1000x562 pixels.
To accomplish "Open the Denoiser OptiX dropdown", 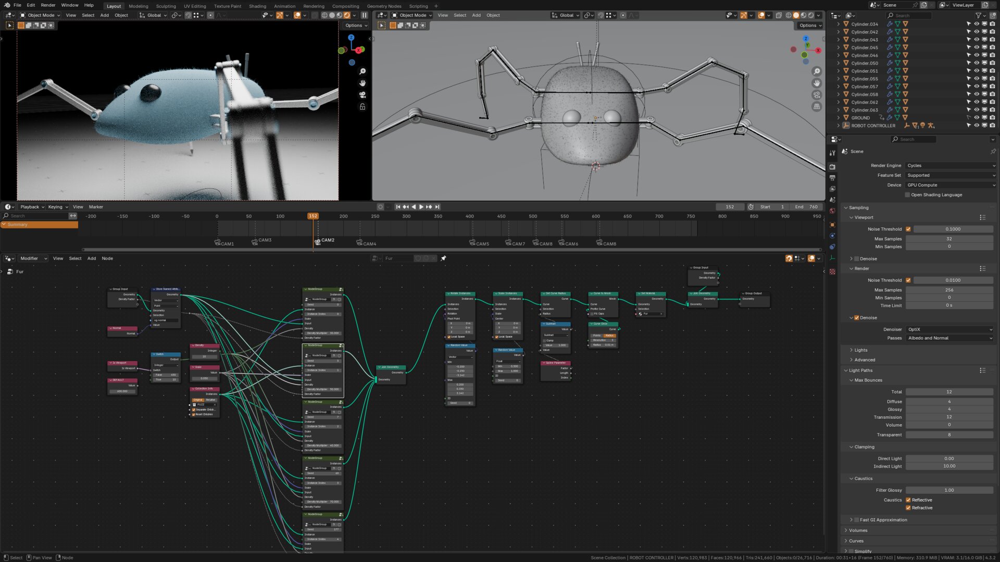I will [950, 329].
